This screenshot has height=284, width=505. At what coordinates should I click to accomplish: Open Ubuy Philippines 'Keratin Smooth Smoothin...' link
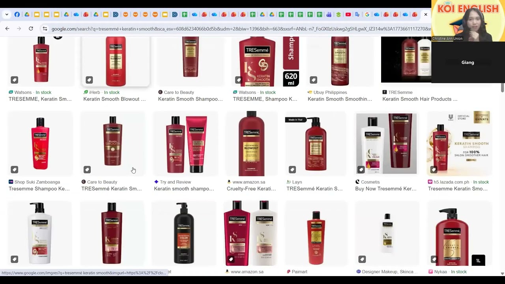tap(340, 99)
